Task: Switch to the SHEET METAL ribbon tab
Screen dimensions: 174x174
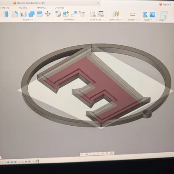Action: (x=5, y=8)
